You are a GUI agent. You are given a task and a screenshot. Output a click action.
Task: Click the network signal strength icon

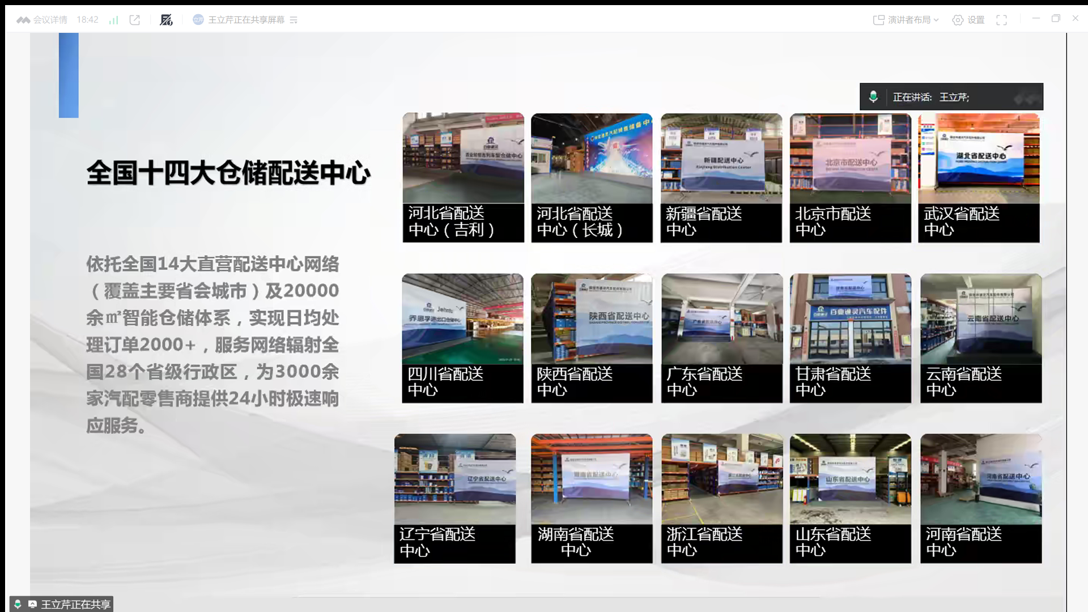(114, 20)
